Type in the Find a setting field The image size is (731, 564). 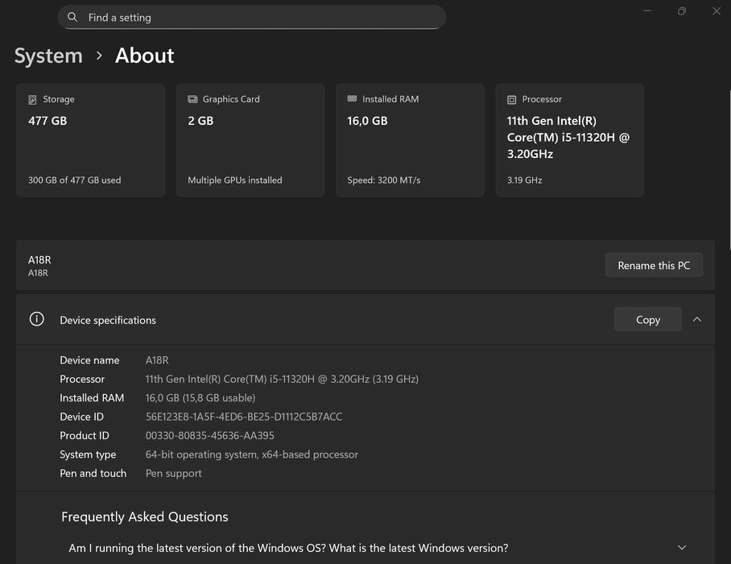tap(258, 17)
